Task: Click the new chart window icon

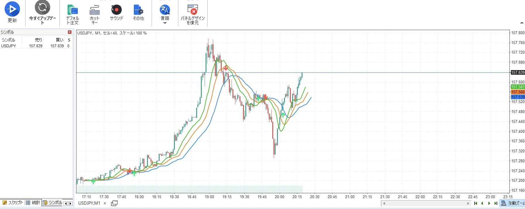Action: coord(114,203)
